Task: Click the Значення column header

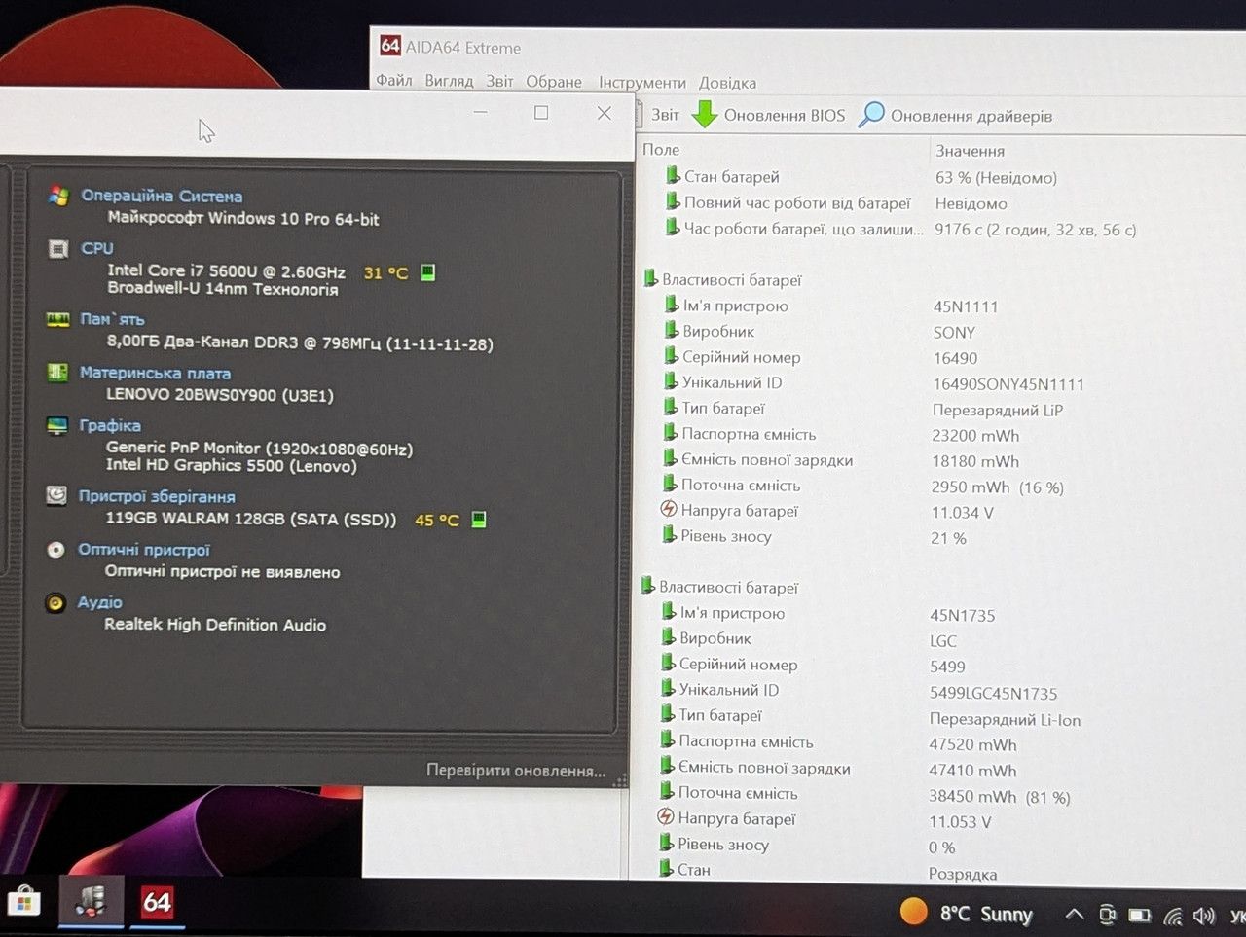Action: [x=970, y=151]
